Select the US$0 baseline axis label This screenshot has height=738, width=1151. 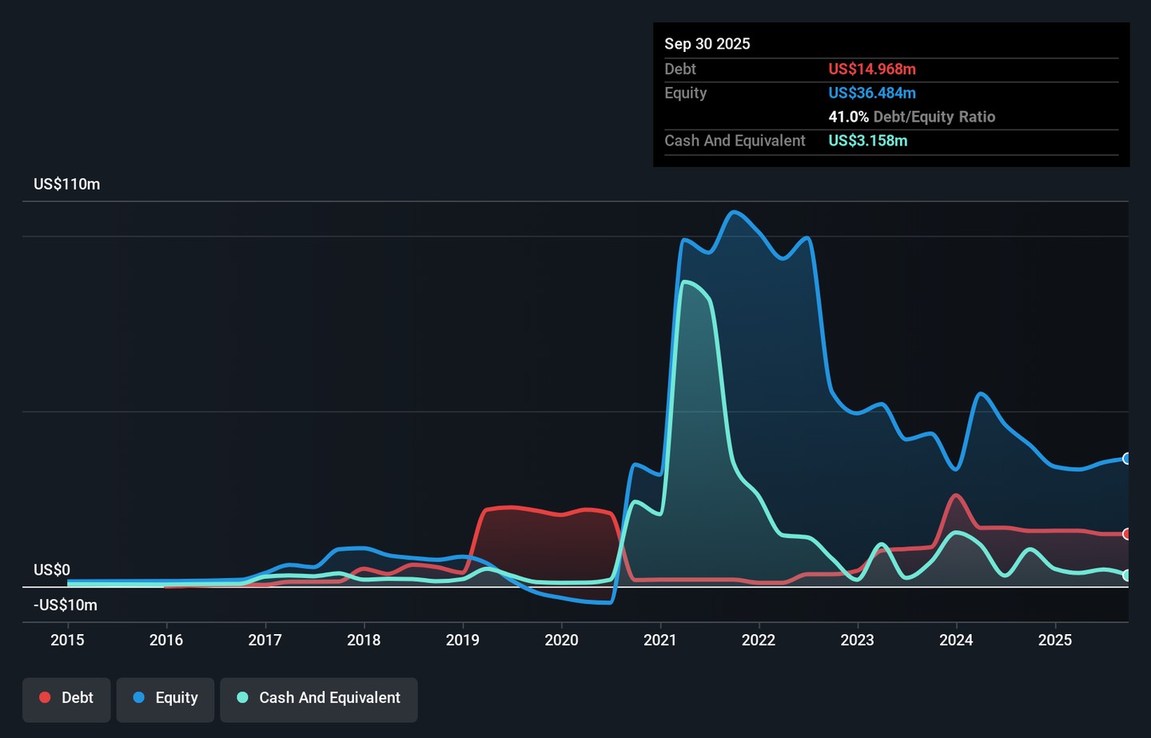52,570
